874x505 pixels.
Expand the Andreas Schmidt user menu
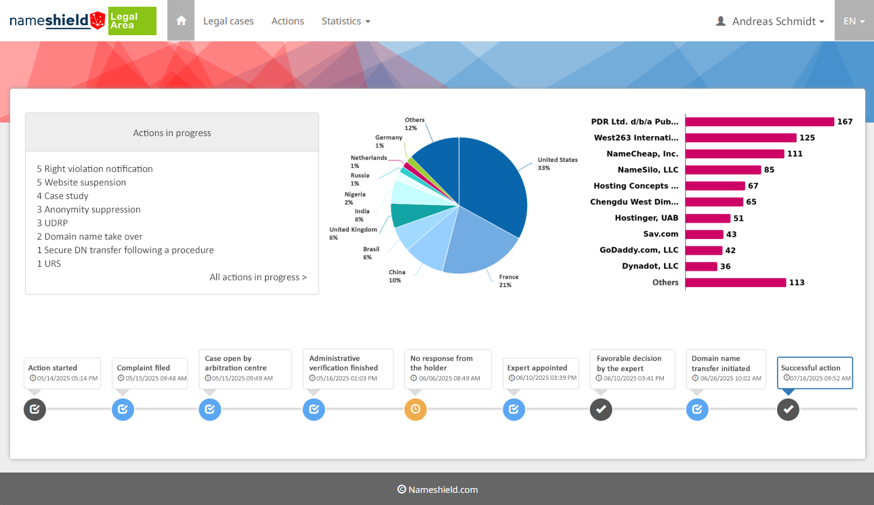click(x=770, y=21)
